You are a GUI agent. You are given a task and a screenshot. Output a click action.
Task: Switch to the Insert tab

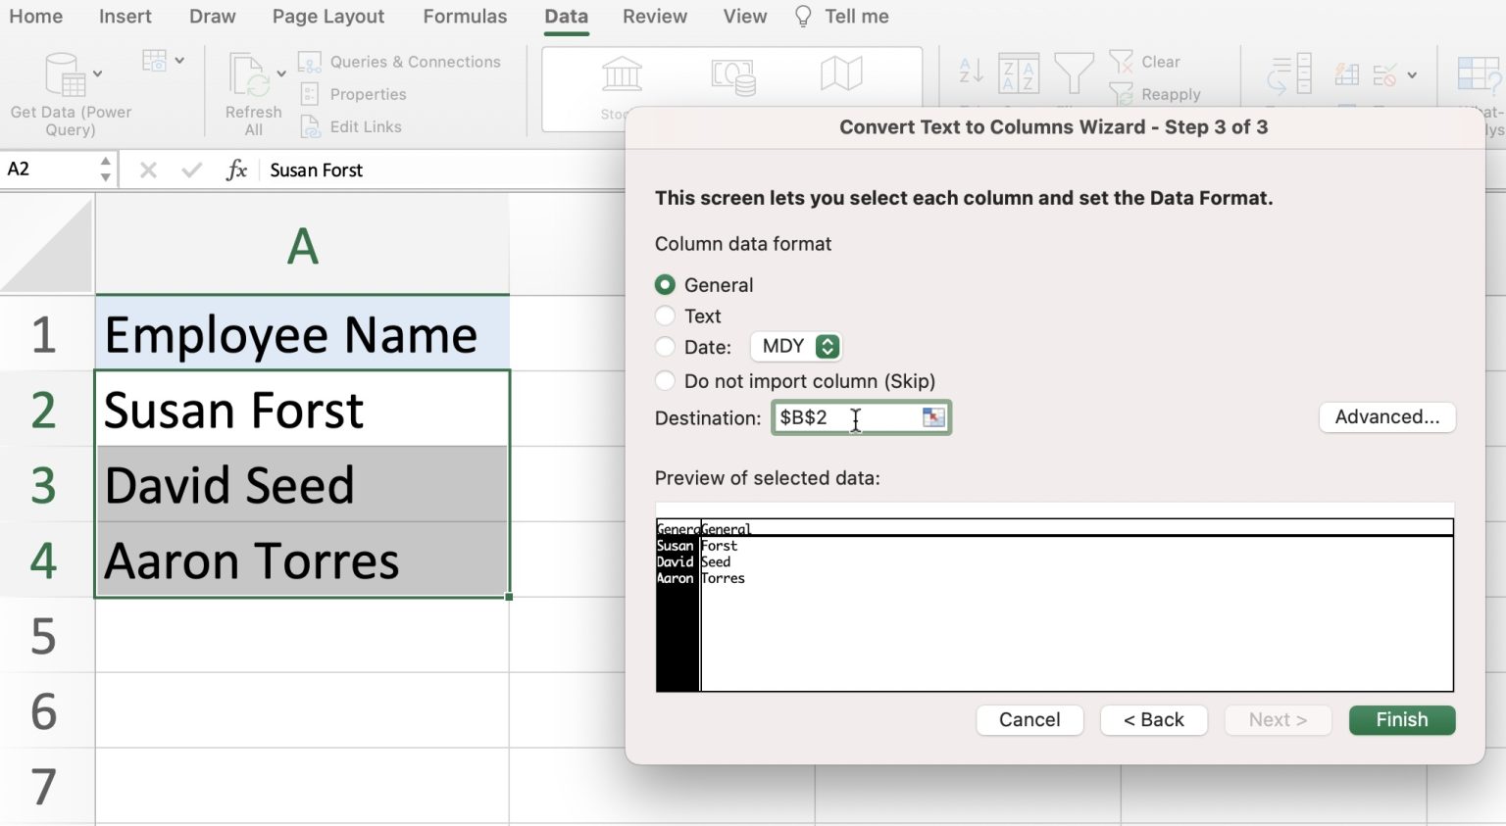(125, 17)
